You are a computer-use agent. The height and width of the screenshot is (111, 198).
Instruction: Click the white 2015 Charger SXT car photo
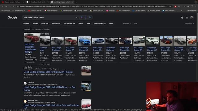click(153, 41)
